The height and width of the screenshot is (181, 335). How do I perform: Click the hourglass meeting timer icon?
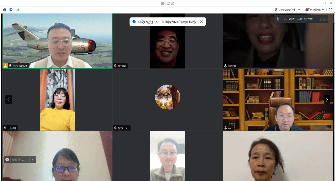[276, 10]
